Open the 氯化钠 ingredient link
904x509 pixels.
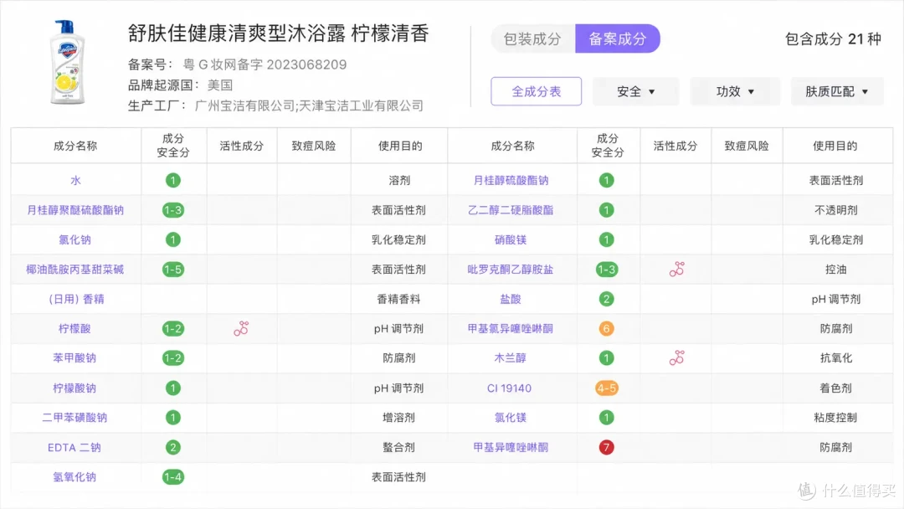pyautogui.click(x=75, y=239)
